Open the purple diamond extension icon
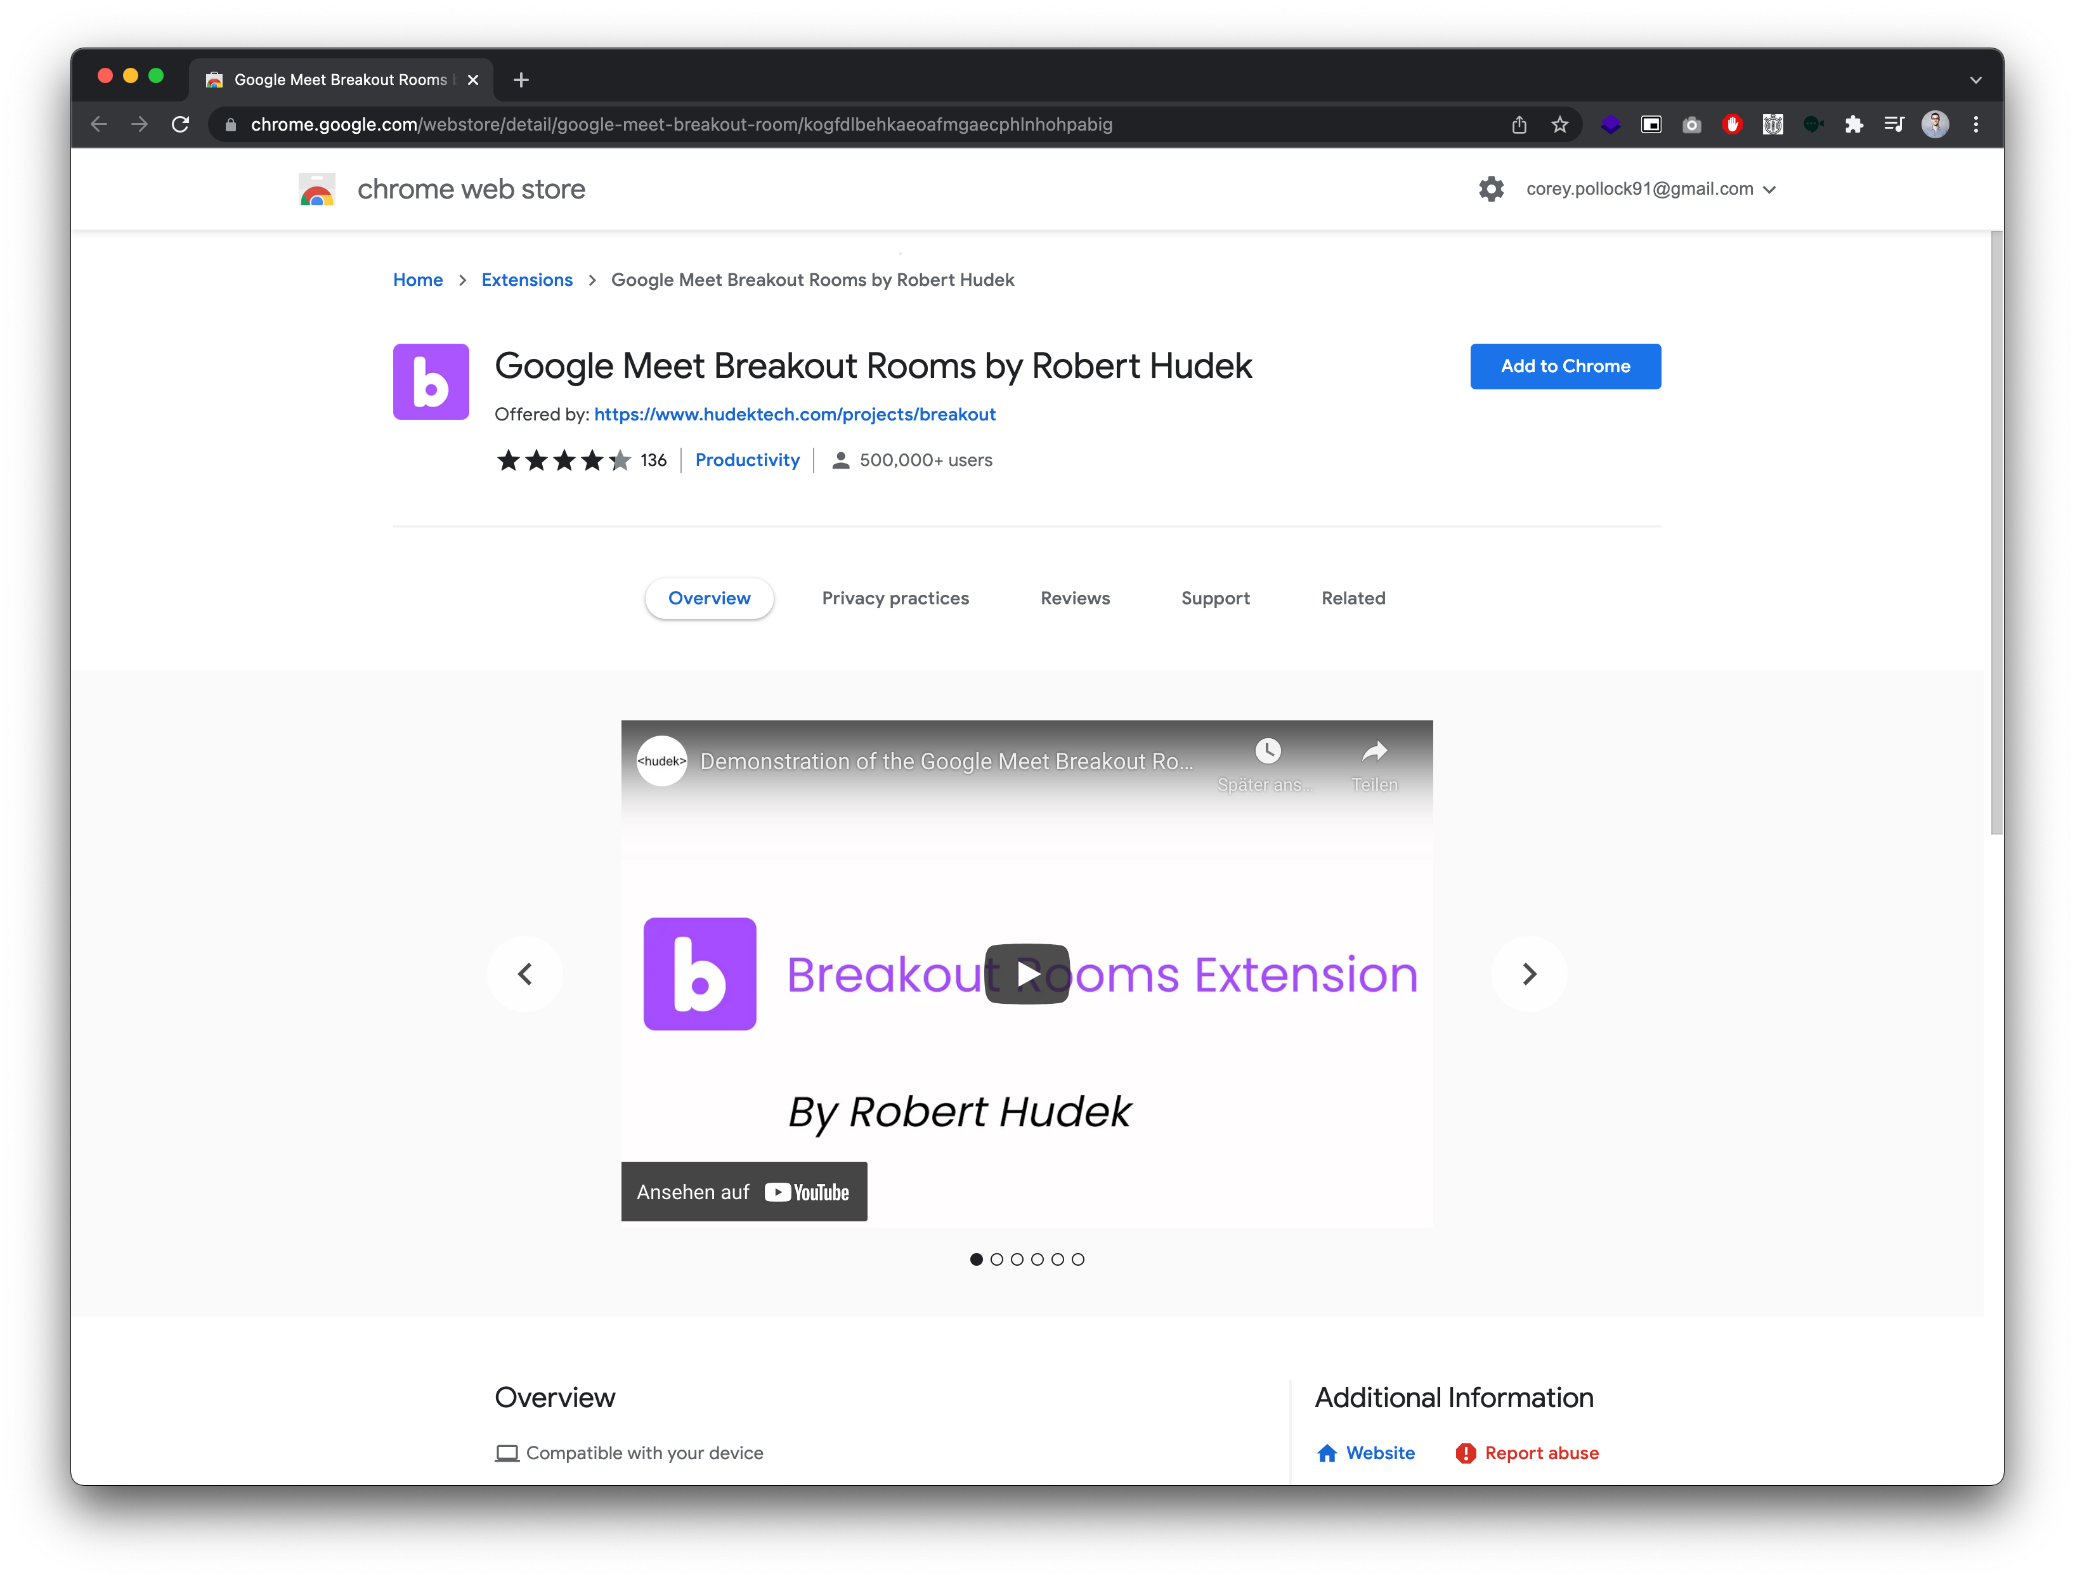 coord(1611,124)
